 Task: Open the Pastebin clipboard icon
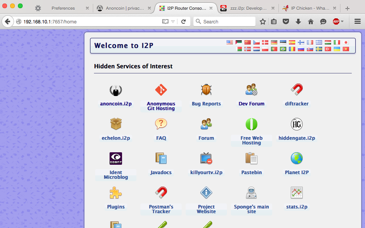252,158
